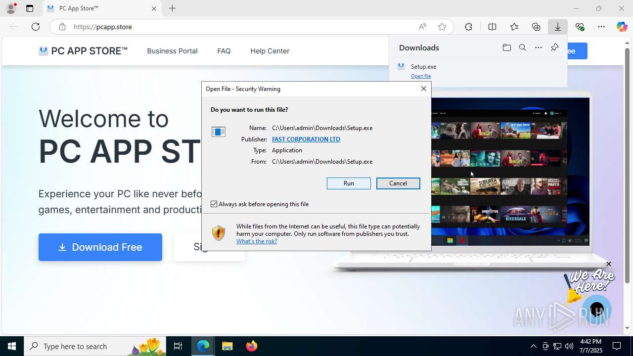This screenshot has height=356, width=633.
Task: Click the taskbar clock showing 4:42 PM
Action: (x=590, y=346)
